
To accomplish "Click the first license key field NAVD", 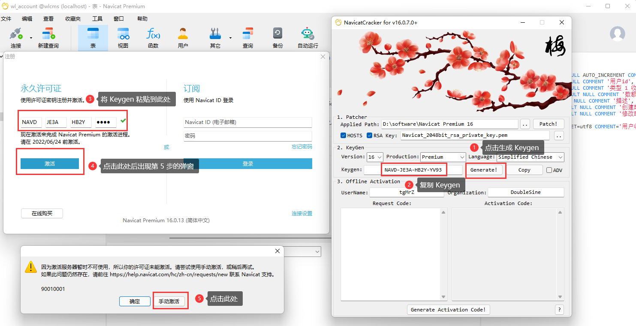I will click(x=31, y=122).
